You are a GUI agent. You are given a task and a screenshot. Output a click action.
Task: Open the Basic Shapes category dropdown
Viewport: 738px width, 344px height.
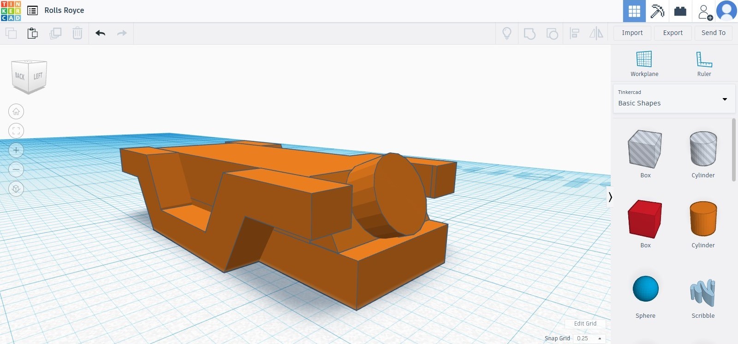tap(674, 98)
